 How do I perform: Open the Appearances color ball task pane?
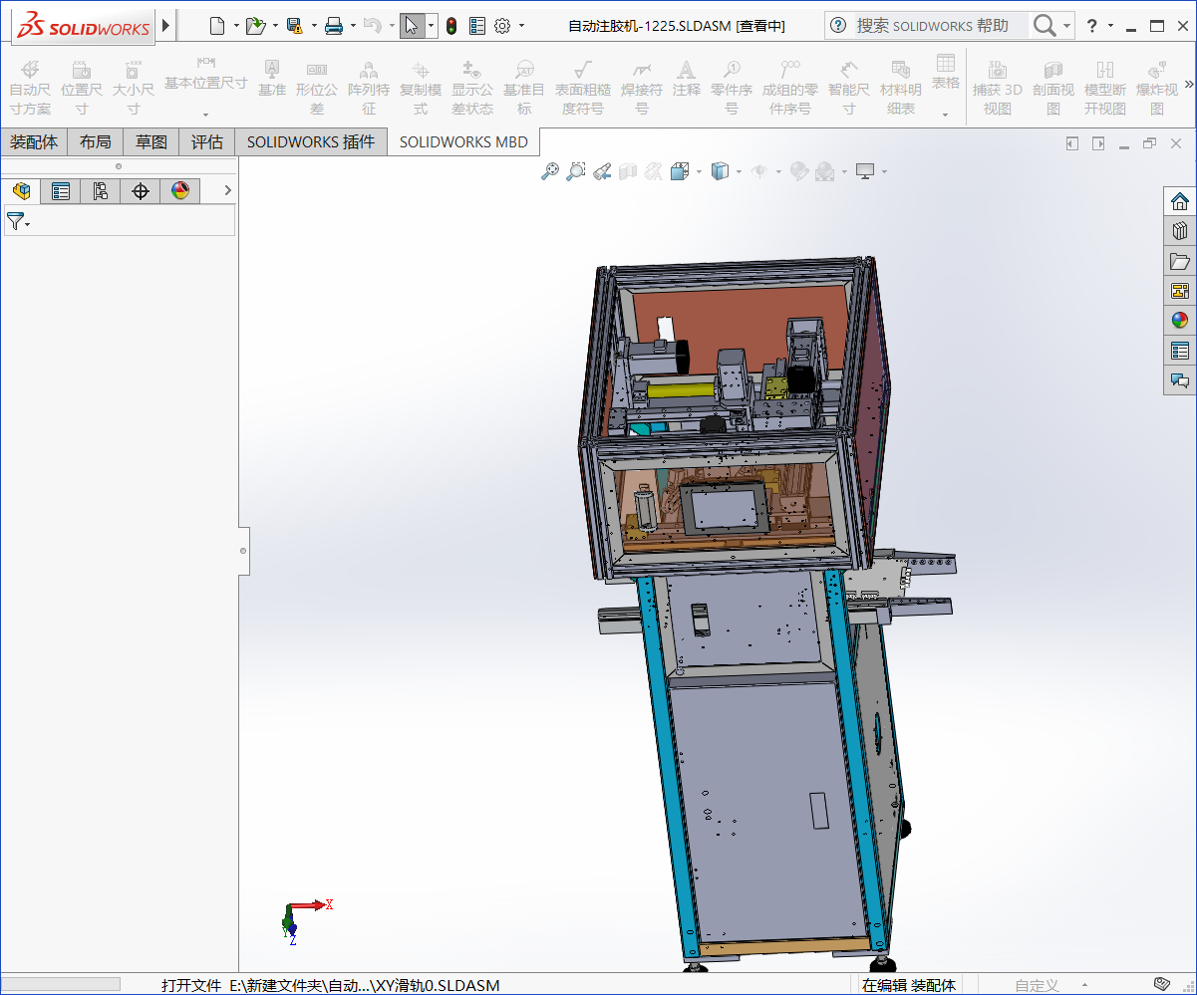pyautogui.click(x=1180, y=321)
